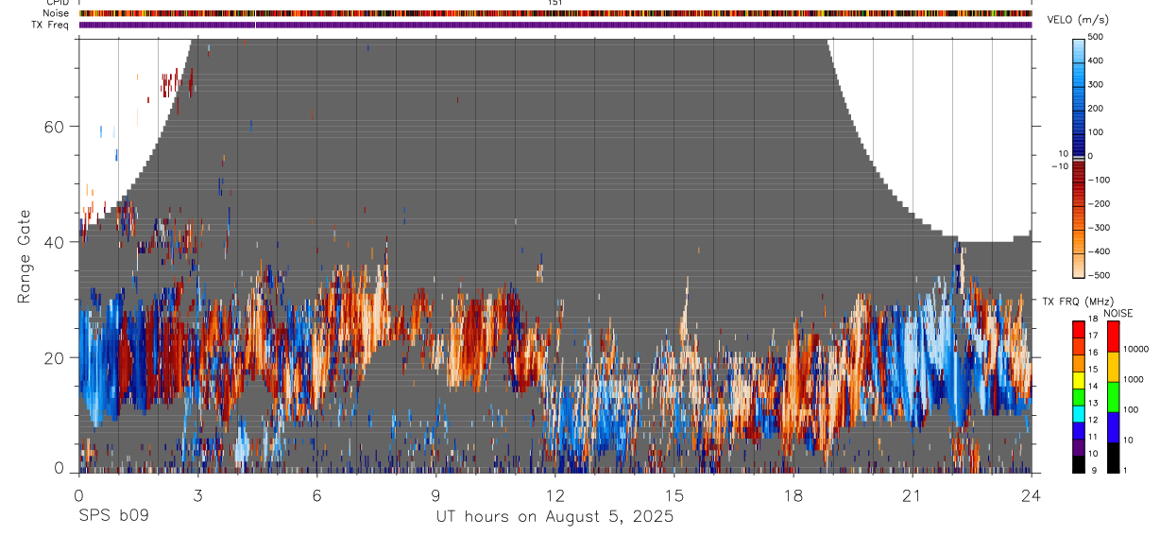Click the "12" hour tick on time axis
This screenshot has width=1160, height=536.
coord(555,494)
